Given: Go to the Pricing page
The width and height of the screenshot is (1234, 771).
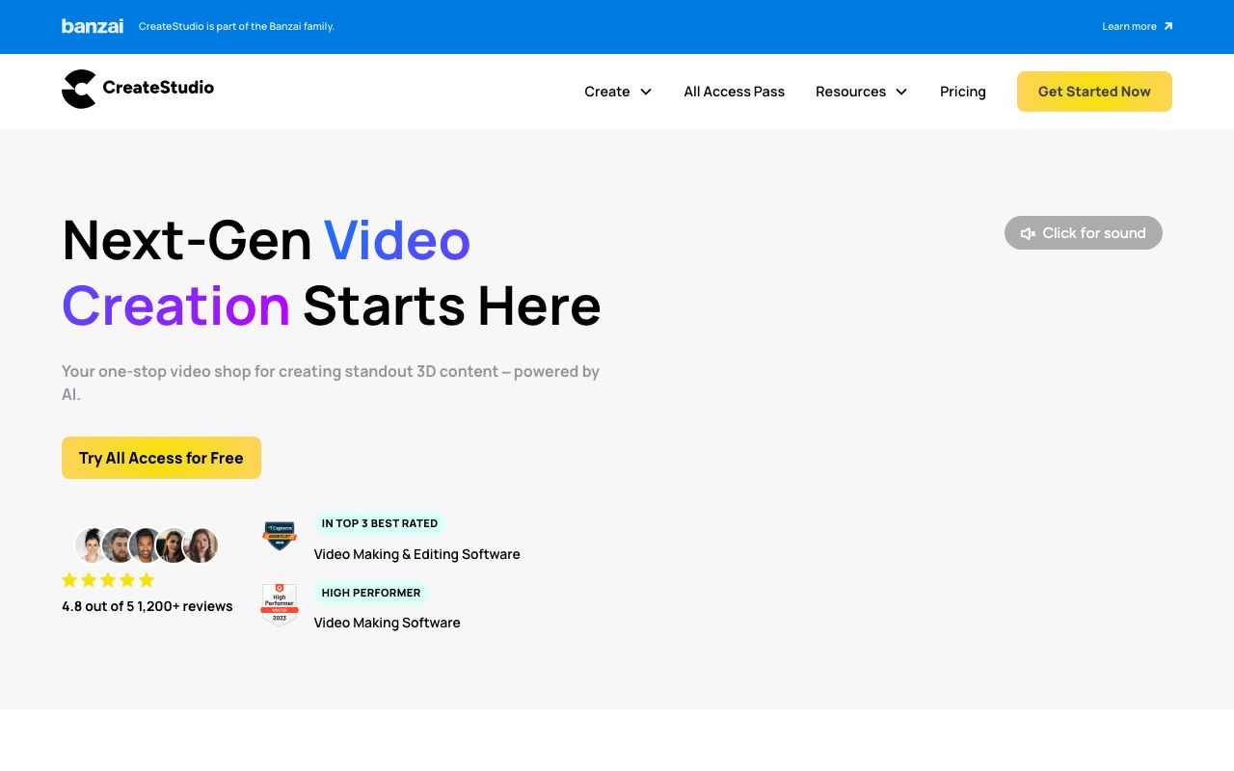Looking at the screenshot, I should point(963,92).
